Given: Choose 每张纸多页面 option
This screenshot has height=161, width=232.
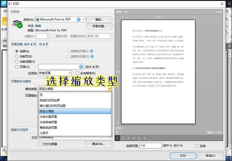Looking at the screenshot, I should pos(75,128).
